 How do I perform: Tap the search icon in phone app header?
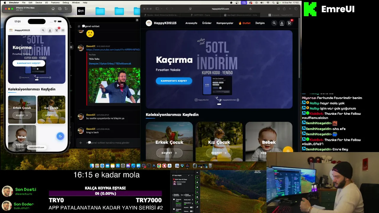click(x=43, y=30)
